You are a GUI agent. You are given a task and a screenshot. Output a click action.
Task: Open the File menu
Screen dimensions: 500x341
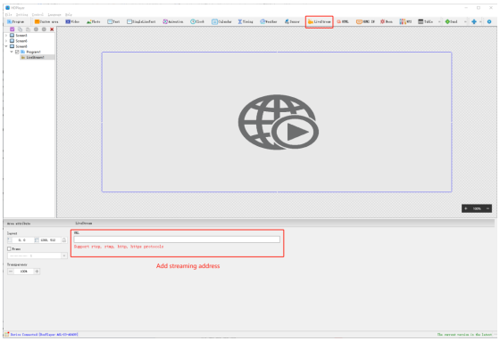coord(8,14)
